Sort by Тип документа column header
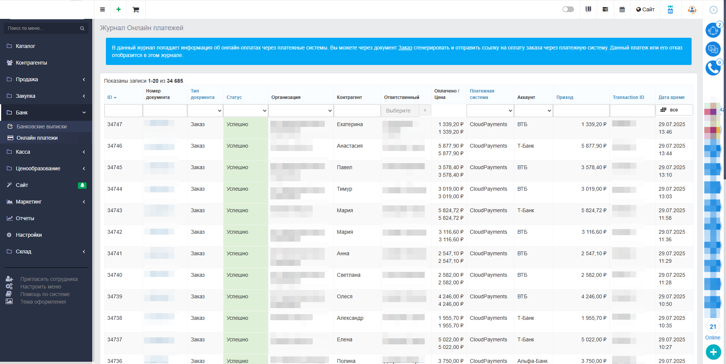726x364 pixels. tap(202, 94)
